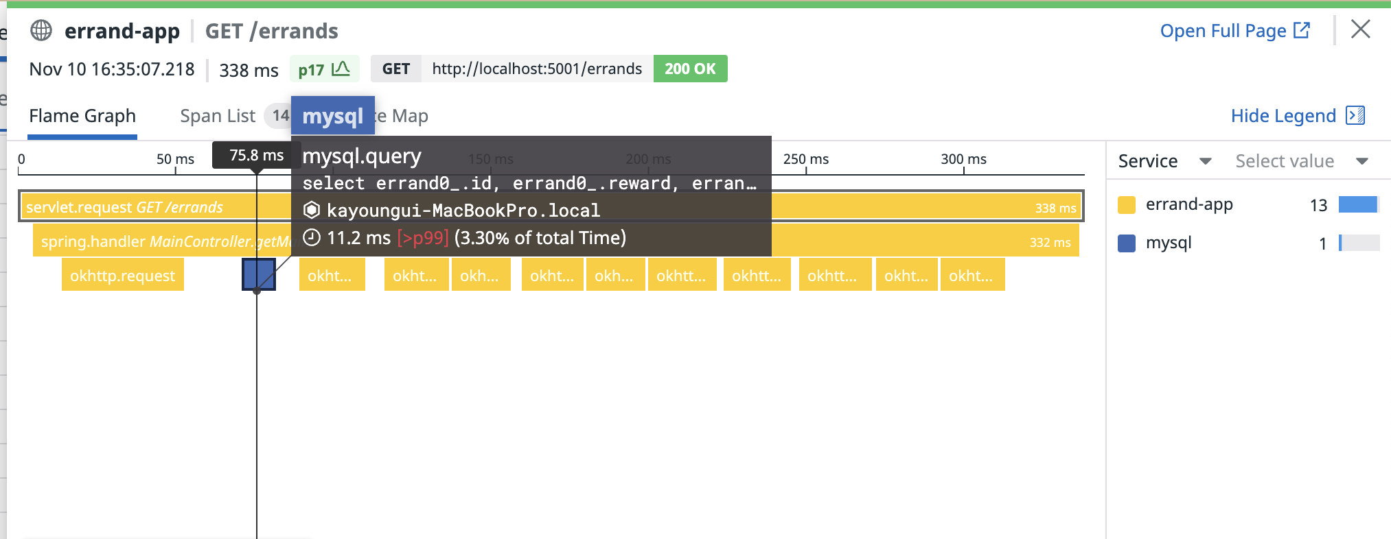Click the 338 ms label on servlet.request span
The height and width of the screenshot is (539, 1391).
(1055, 208)
